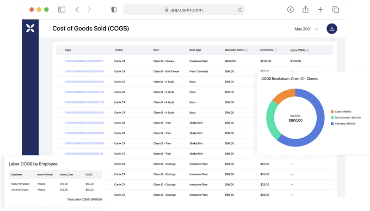The image size is (370, 211).
Task: Toggle the browser sidebar panel icon
Action: click(x=62, y=10)
